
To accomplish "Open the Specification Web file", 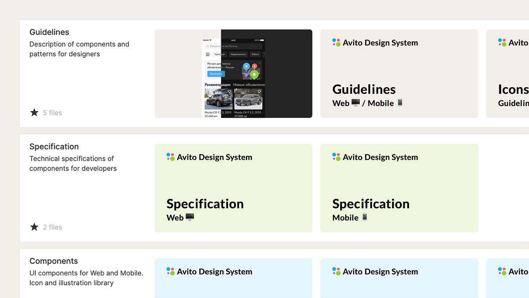I will point(233,188).
